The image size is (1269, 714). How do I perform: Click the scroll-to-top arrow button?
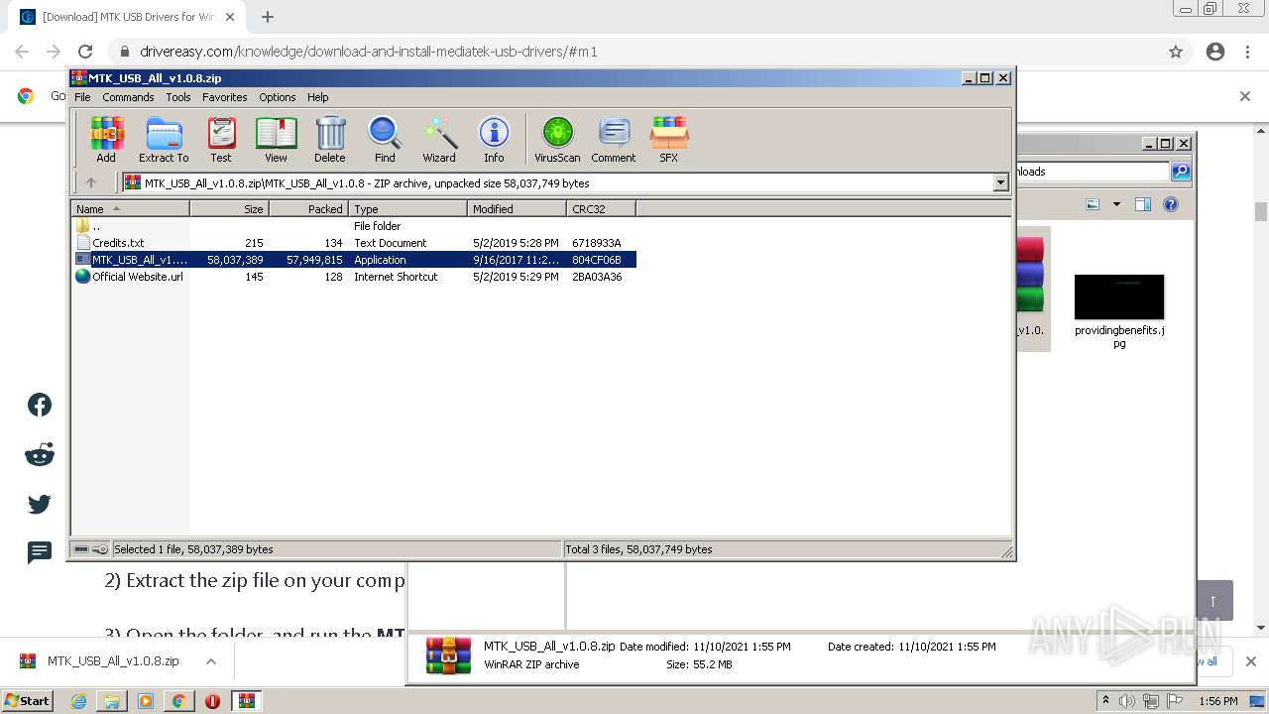coord(1212,601)
